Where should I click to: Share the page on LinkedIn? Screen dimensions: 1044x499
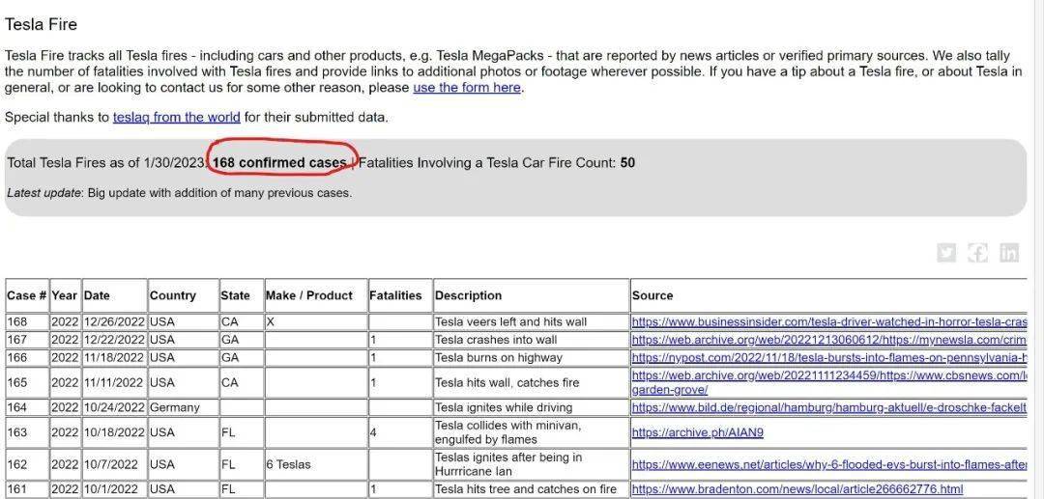[x=1009, y=253]
